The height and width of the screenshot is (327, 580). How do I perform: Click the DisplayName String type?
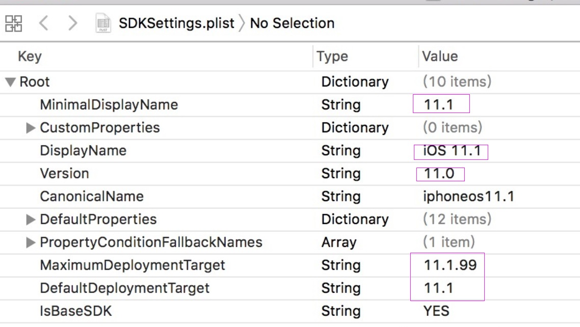click(341, 151)
